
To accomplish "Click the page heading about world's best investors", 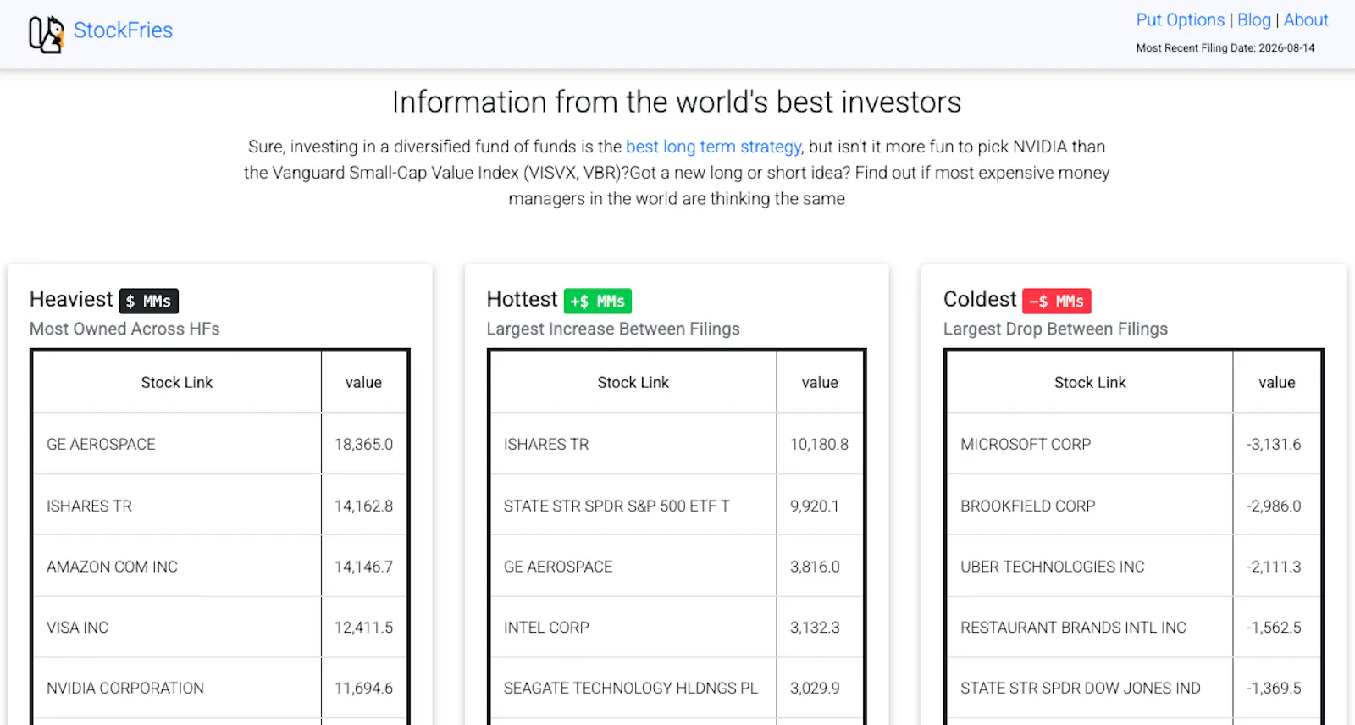I will (x=677, y=102).
